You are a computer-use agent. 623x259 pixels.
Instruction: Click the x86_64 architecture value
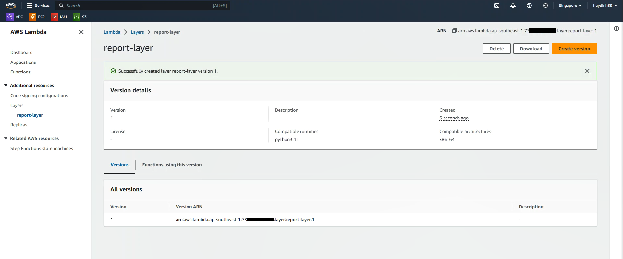click(447, 139)
